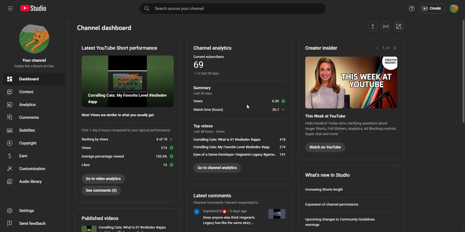
Task: Click the channel profile cat picture
Action: (34, 39)
